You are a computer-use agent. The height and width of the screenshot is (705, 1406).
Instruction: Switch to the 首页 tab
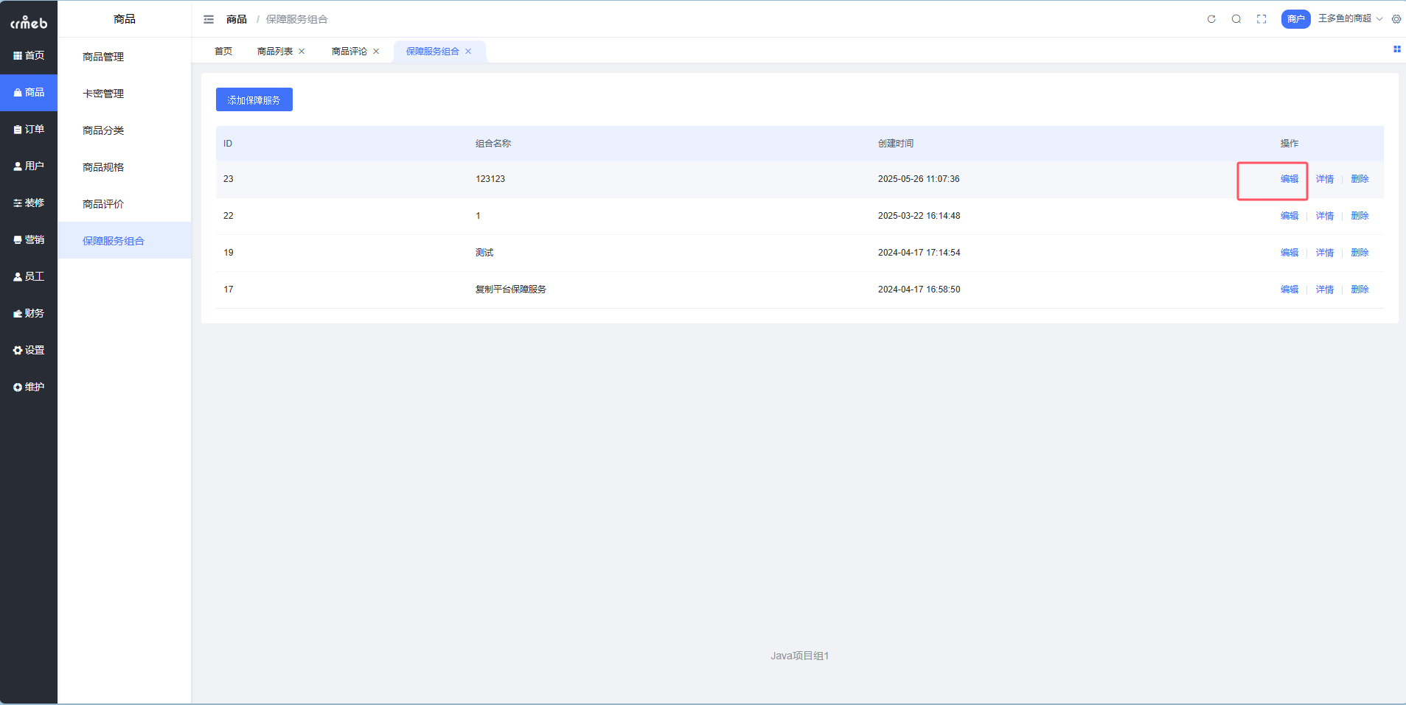223,52
